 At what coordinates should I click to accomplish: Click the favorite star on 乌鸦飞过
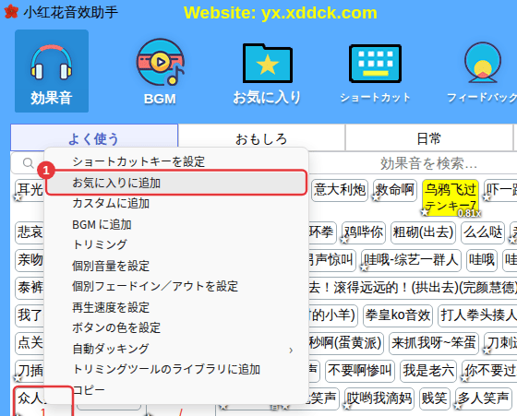tap(425, 212)
